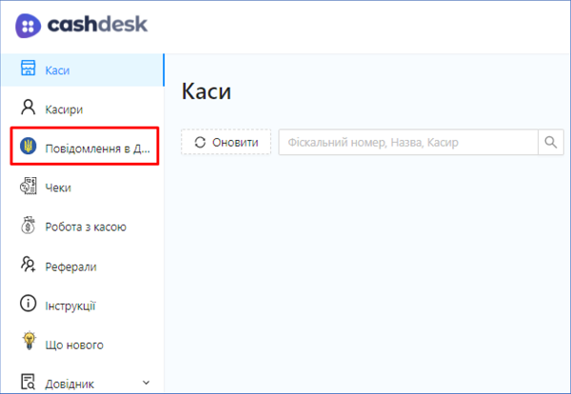This screenshot has width=571, height=394.
Task: Focus the Фіскальний номер search field
Action: [x=407, y=143]
